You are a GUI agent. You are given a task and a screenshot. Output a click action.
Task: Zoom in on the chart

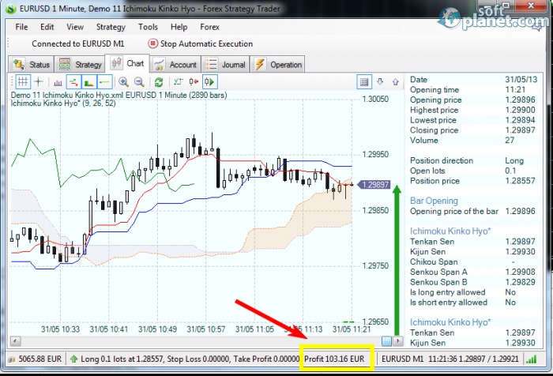[123, 82]
